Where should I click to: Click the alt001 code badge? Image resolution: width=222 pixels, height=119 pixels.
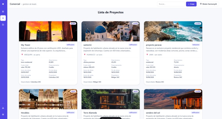pyautogui.click(x=73, y=91)
